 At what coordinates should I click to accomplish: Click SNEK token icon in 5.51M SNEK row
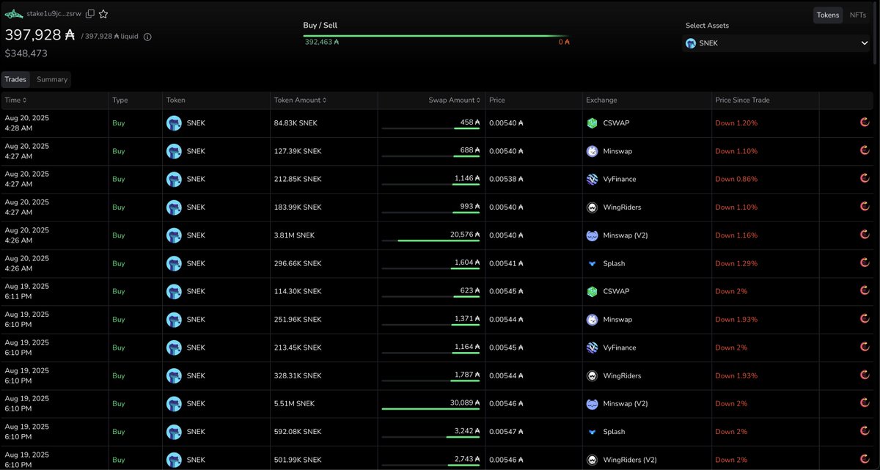click(174, 403)
